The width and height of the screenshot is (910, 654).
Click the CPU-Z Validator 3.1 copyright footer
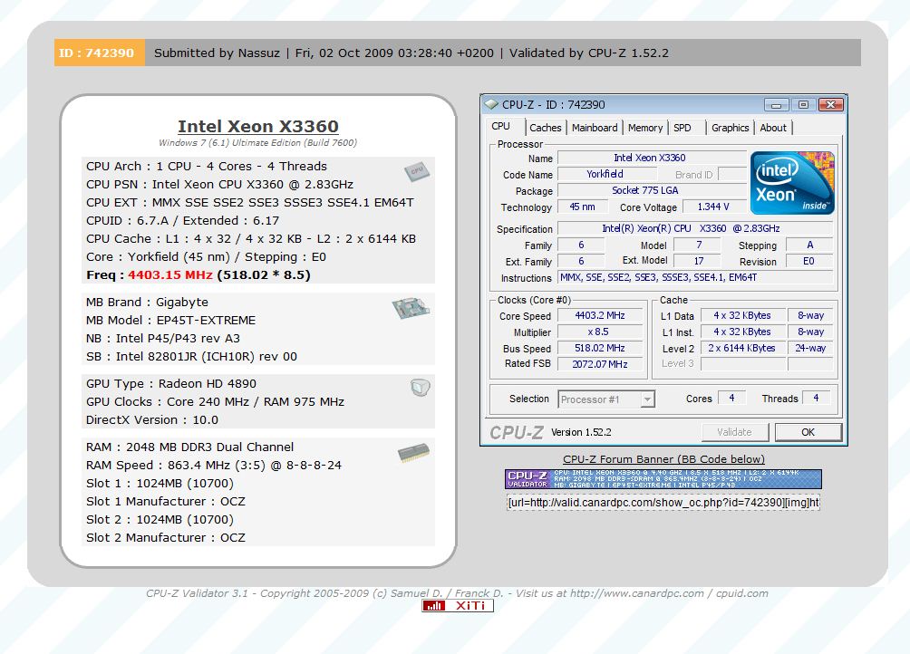458,593
